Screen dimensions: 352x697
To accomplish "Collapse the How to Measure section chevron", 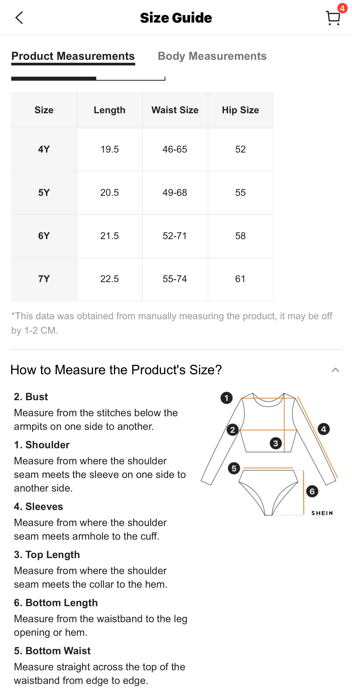I will (335, 370).
